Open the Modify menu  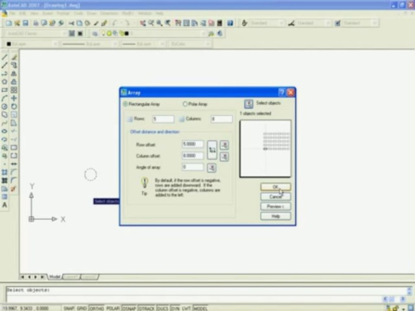click(128, 13)
